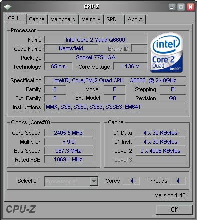Select the SPD tab
Viewport: 197px width, 220px height.
tap(114, 19)
